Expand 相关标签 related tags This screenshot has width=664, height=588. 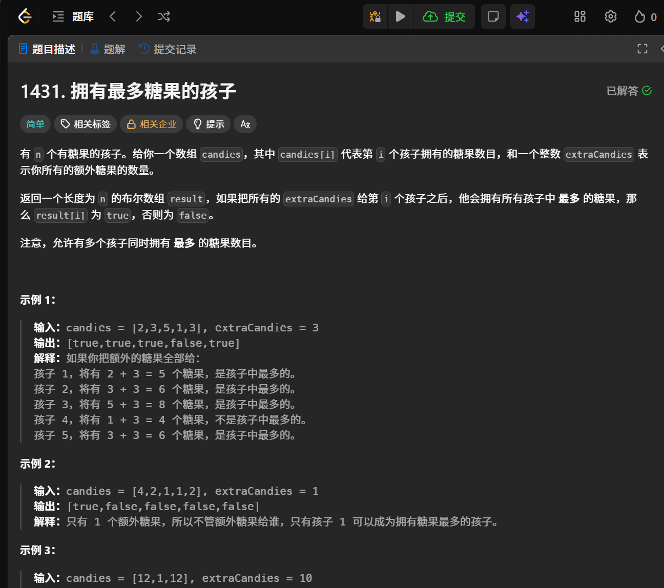point(86,124)
